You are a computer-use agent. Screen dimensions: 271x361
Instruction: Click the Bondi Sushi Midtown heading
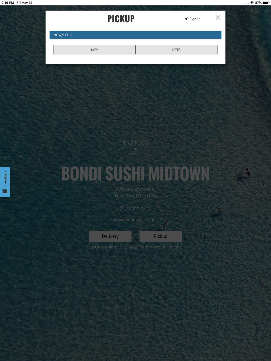[x=135, y=173]
